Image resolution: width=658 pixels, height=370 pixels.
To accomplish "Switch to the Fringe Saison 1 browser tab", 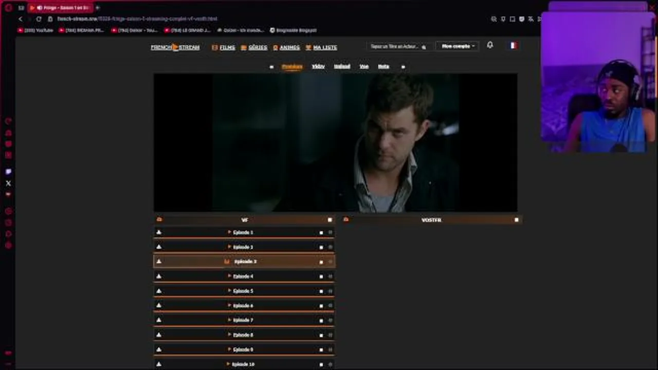I will coord(61,8).
